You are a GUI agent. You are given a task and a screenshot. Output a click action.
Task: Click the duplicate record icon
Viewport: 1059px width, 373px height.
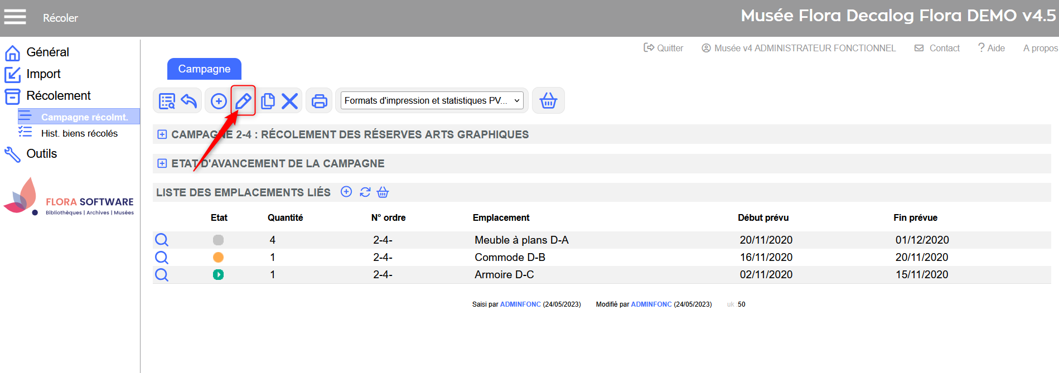[268, 101]
